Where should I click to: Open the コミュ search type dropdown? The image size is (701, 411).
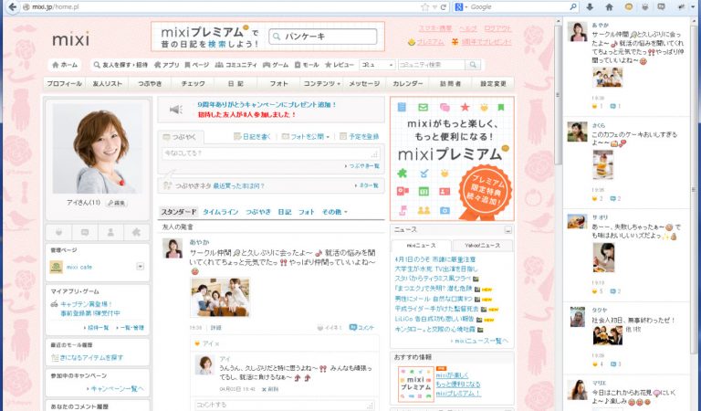377,65
